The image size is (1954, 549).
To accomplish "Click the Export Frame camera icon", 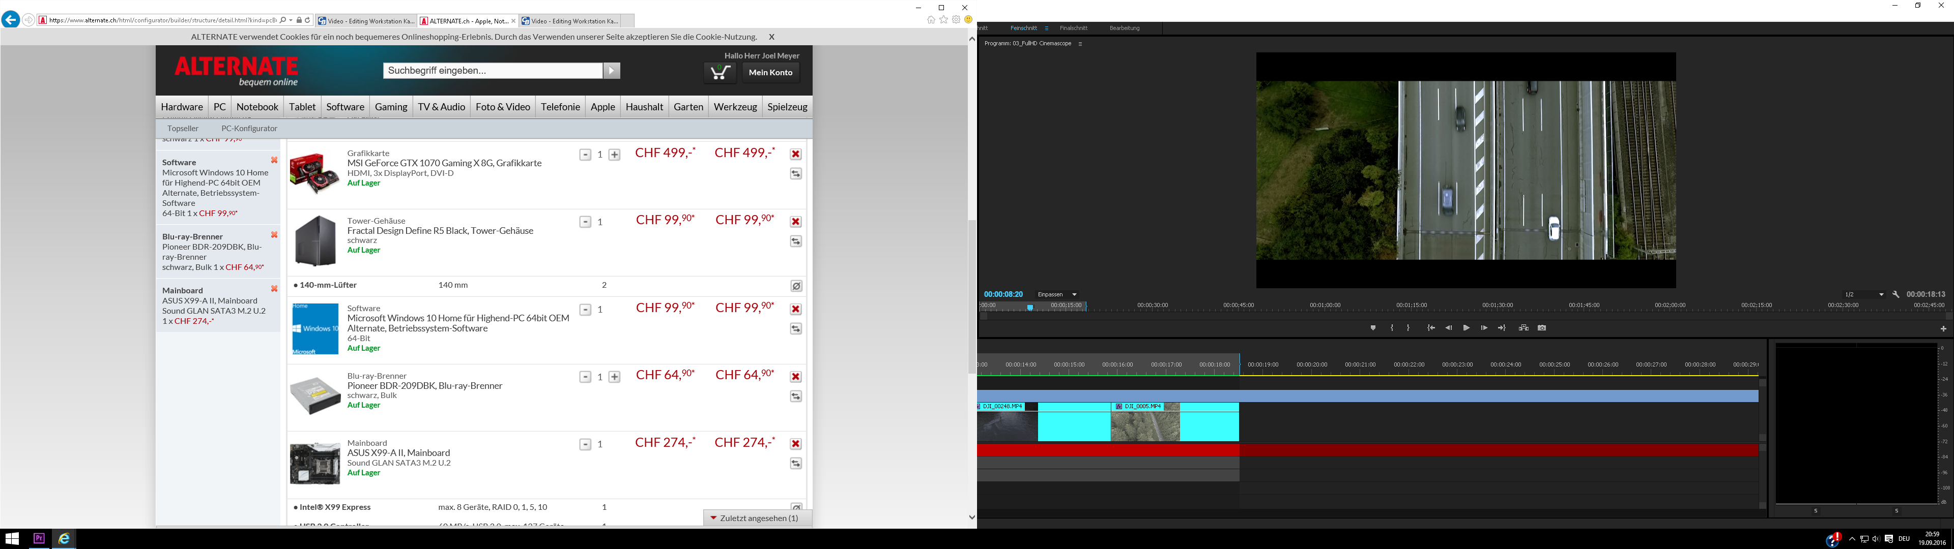I will click(1541, 328).
